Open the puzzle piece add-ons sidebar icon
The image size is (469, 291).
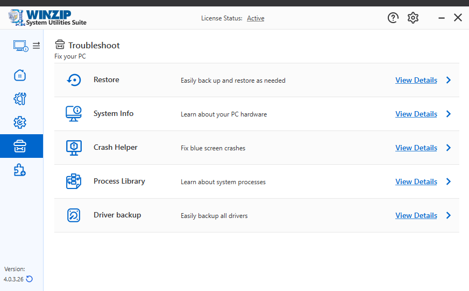click(x=20, y=170)
